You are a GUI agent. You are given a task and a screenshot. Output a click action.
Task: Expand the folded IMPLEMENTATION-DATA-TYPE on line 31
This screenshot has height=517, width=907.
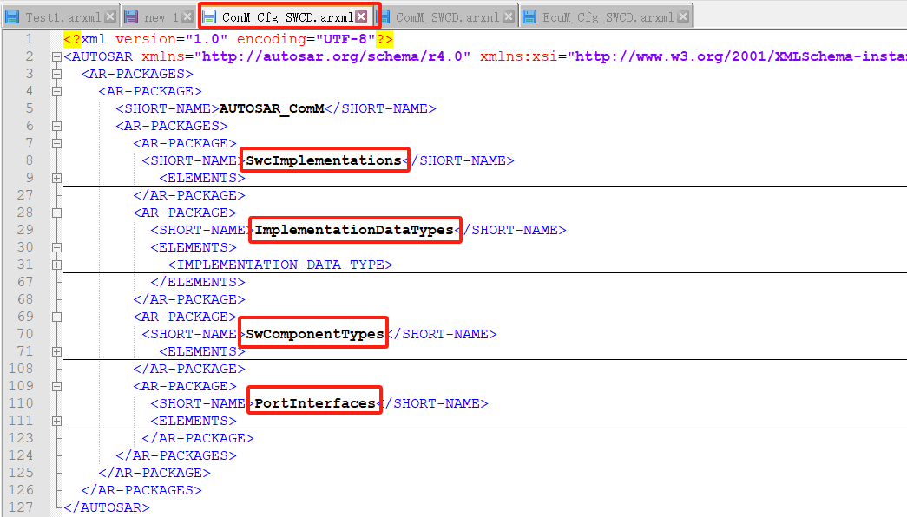(56, 265)
